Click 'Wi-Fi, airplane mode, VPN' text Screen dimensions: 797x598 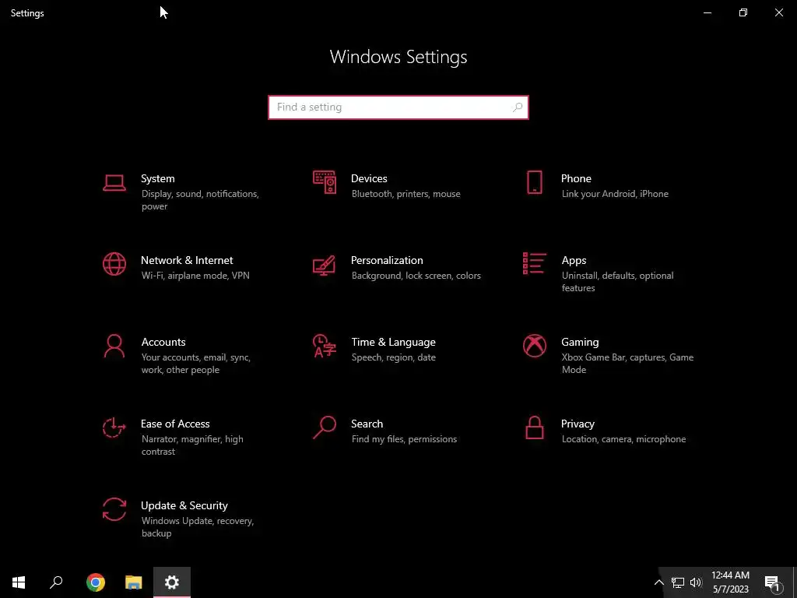(195, 276)
